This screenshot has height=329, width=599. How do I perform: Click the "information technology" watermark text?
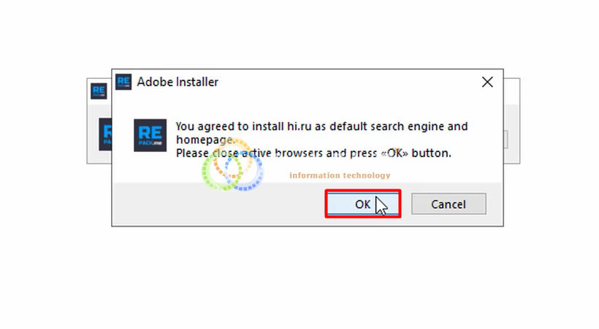pos(340,175)
